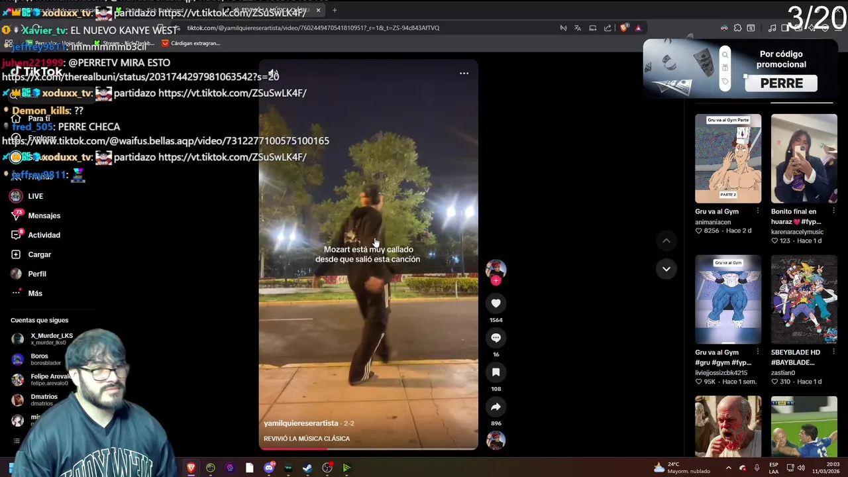The image size is (848, 477).
Task: Open the Gru va al Gym Parte 2 thumbnail
Action: [x=728, y=158]
